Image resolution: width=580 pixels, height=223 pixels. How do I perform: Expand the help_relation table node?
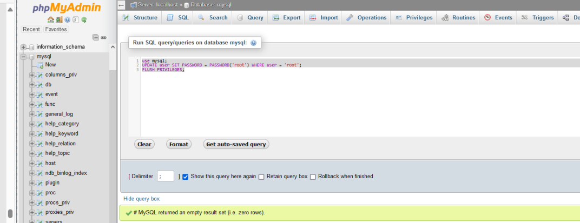click(32, 144)
